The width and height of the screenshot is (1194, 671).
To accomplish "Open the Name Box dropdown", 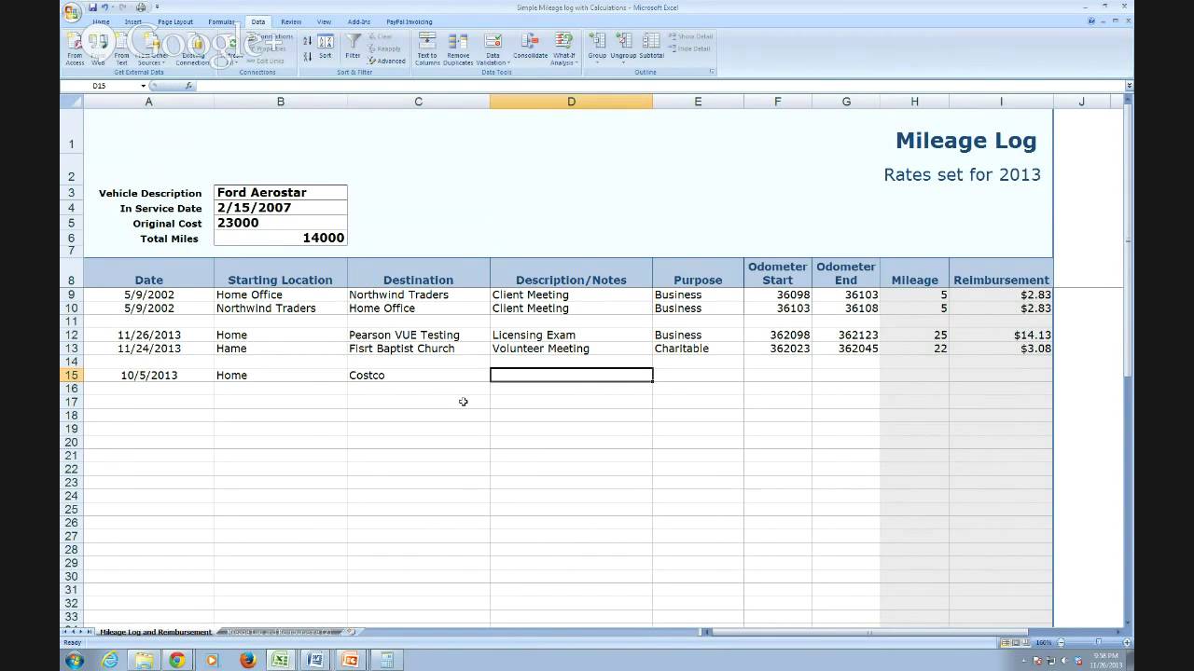I will tap(144, 86).
